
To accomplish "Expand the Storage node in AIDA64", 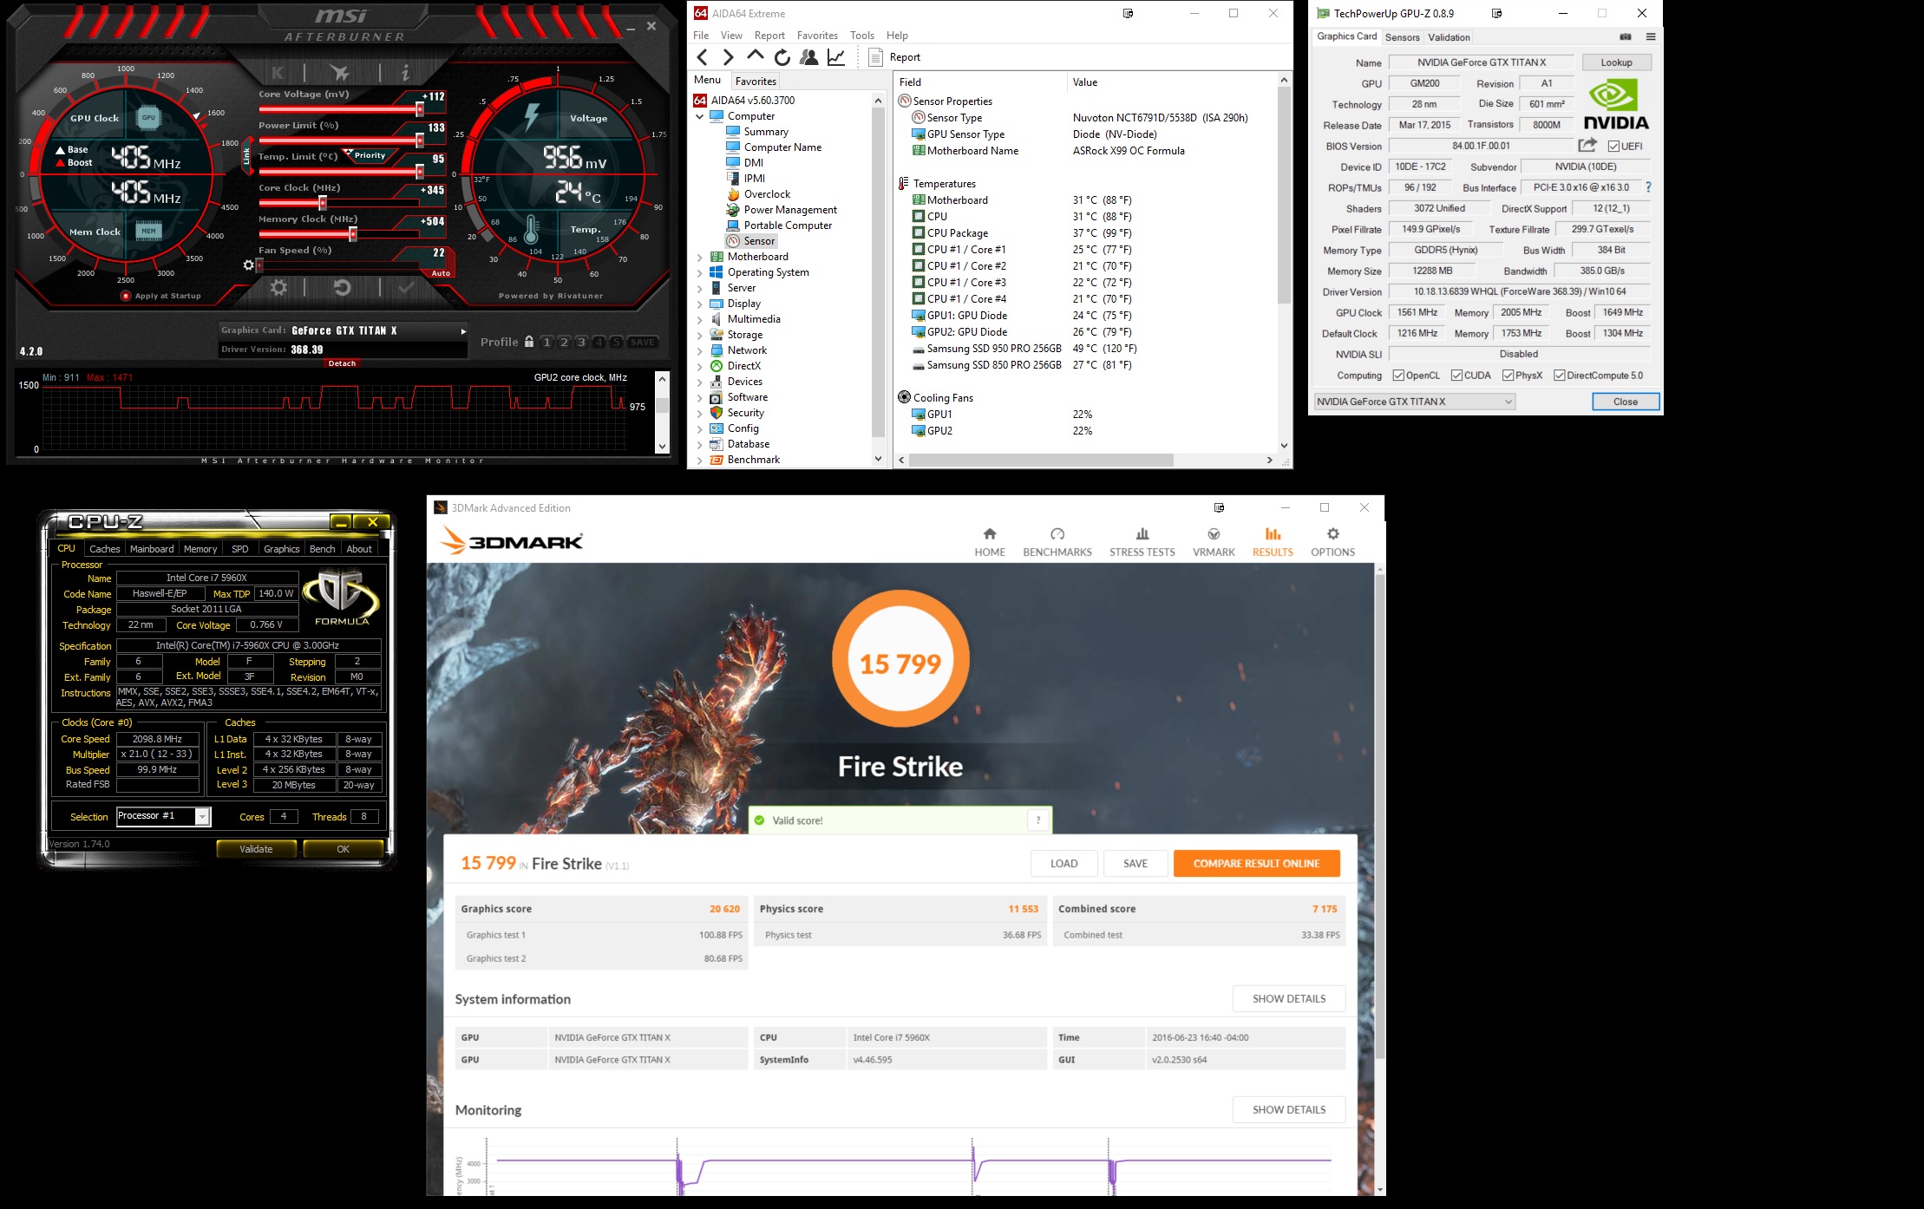I will click(700, 335).
